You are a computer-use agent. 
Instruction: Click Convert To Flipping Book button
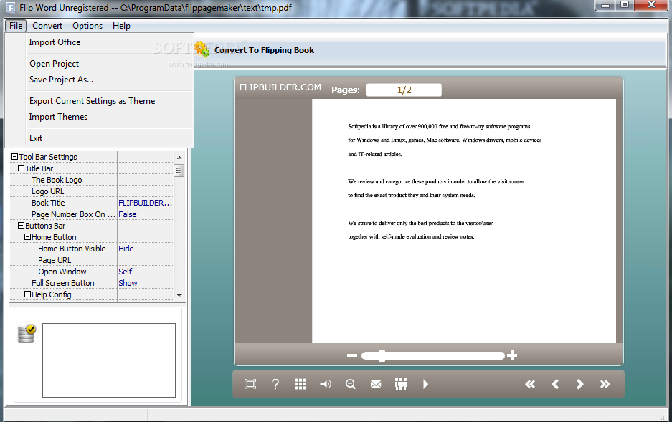264,50
